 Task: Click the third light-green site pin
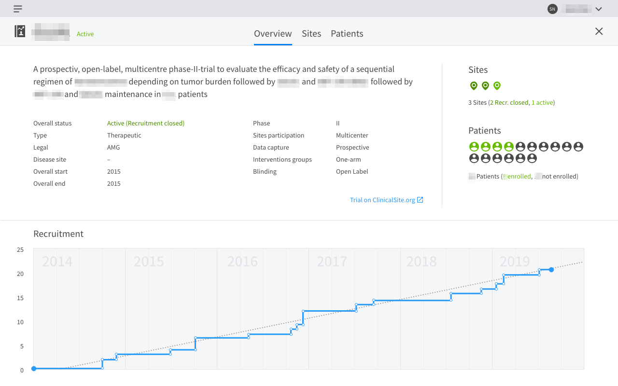[497, 86]
